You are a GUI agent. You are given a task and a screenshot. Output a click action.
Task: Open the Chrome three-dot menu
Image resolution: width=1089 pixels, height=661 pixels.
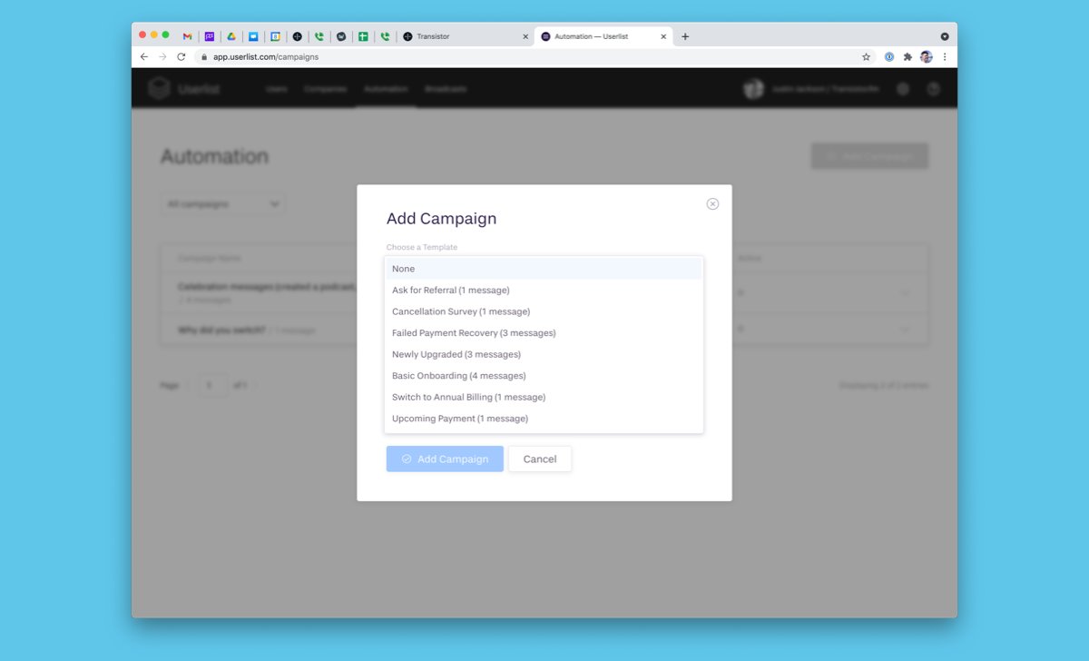pos(945,56)
